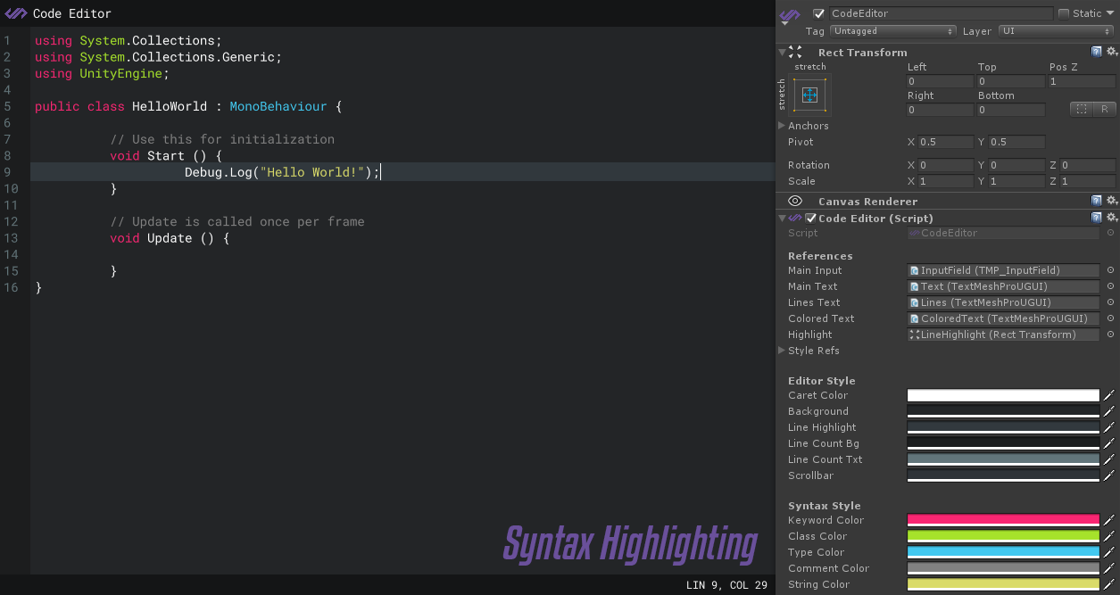
Task: Click the object picker next to Main Input
Action: [1110, 270]
